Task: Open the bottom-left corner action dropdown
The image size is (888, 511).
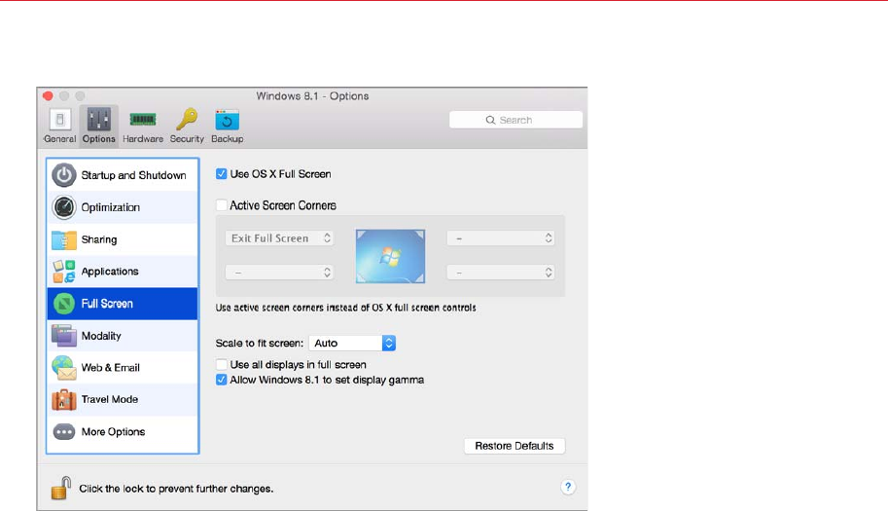Action: coord(280,273)
